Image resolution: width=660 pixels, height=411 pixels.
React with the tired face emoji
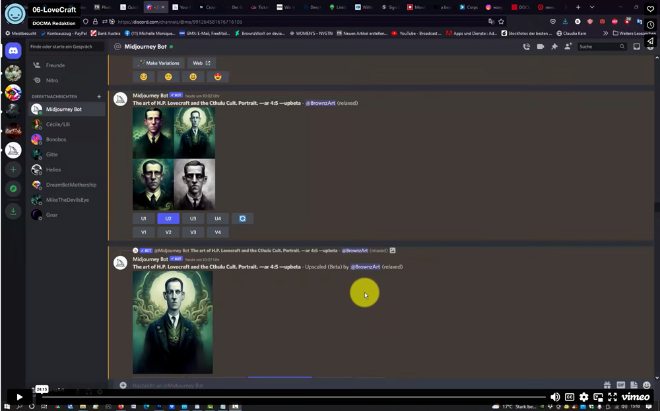click(x=143, y=77)
